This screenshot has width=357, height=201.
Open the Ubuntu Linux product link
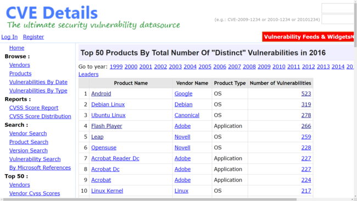tap(108, 115)
